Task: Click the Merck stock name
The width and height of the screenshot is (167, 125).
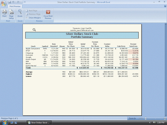Action: pos(28,63)
